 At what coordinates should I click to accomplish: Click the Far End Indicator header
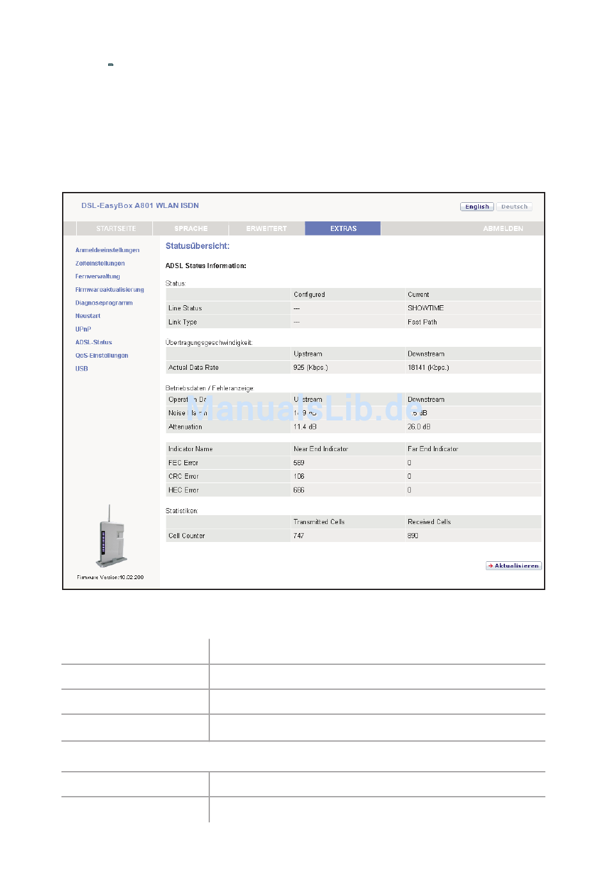click(x=433, y=449)
